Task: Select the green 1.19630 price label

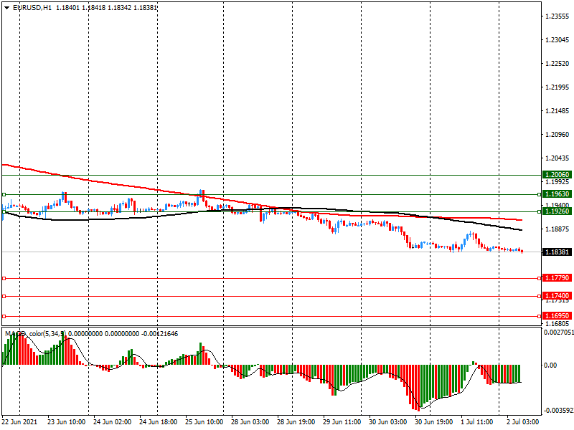Action: pyautogui.click(x=557, y=194)
